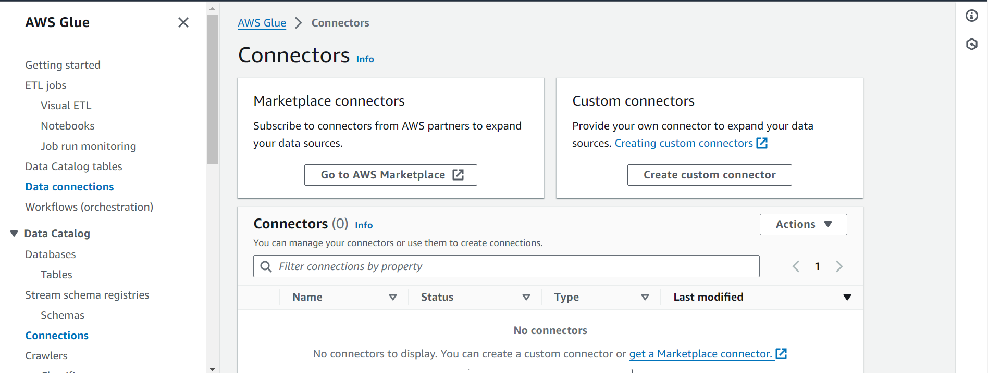Click page number 1 in pagination
The image size is (988, 373).
click(818, 266)
